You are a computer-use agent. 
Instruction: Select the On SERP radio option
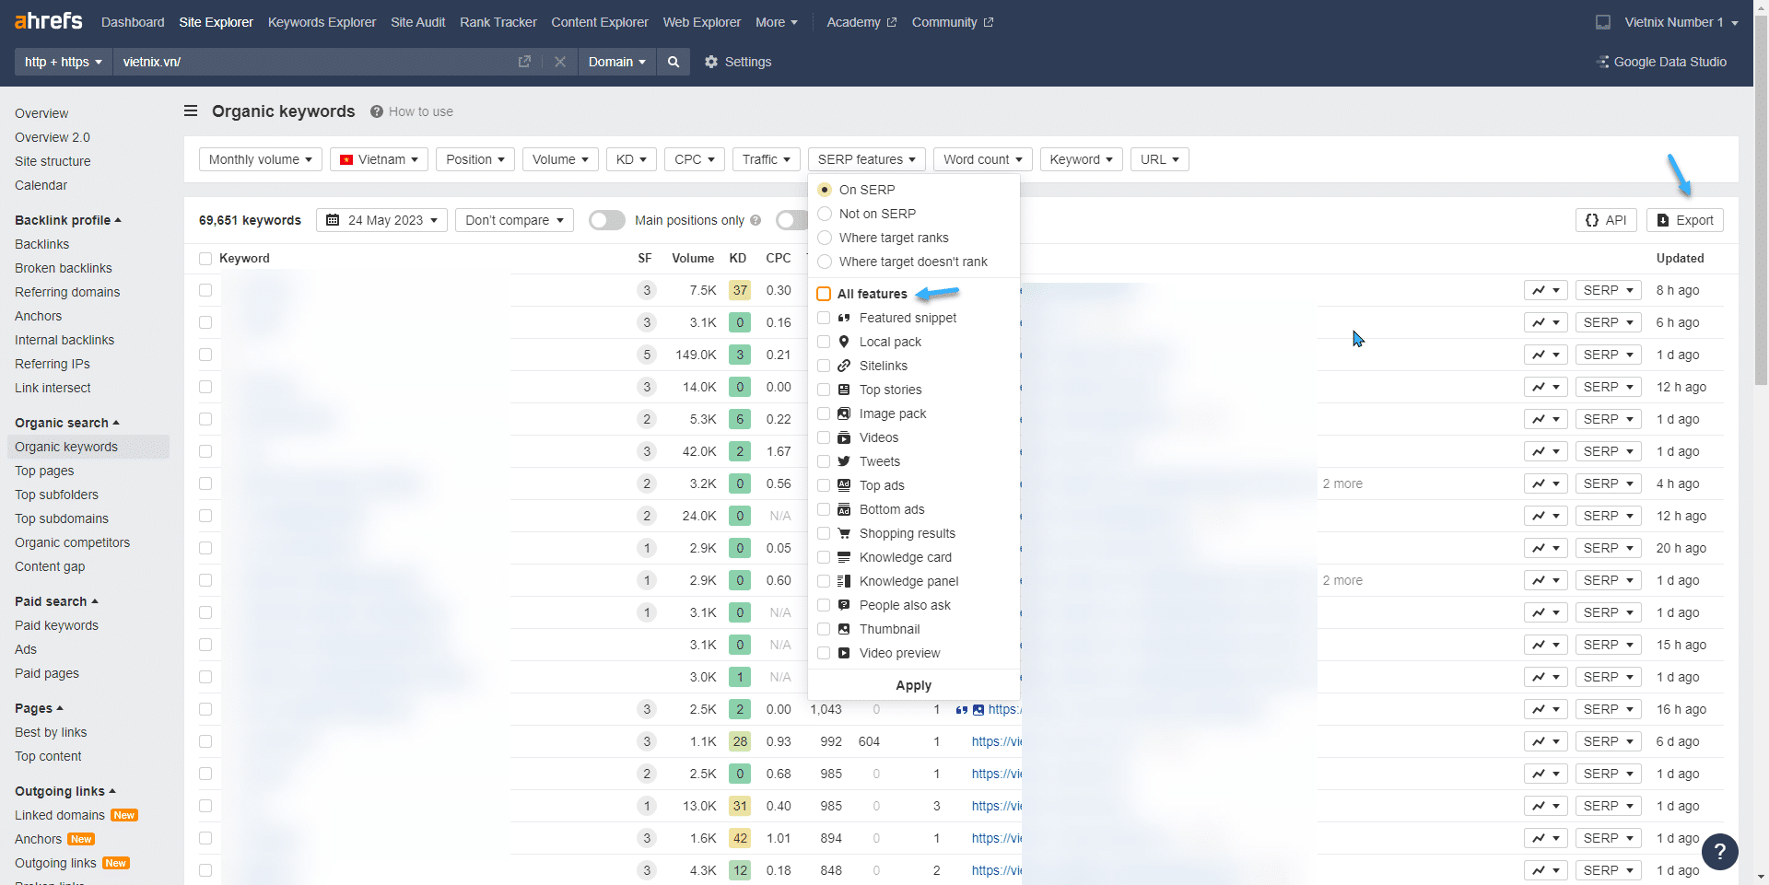(x=825, y=190)
